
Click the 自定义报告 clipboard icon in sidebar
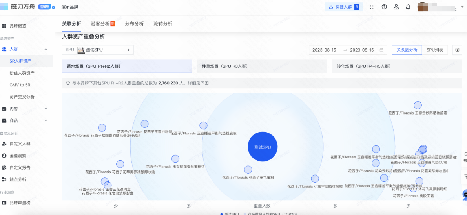pos(4,168)
